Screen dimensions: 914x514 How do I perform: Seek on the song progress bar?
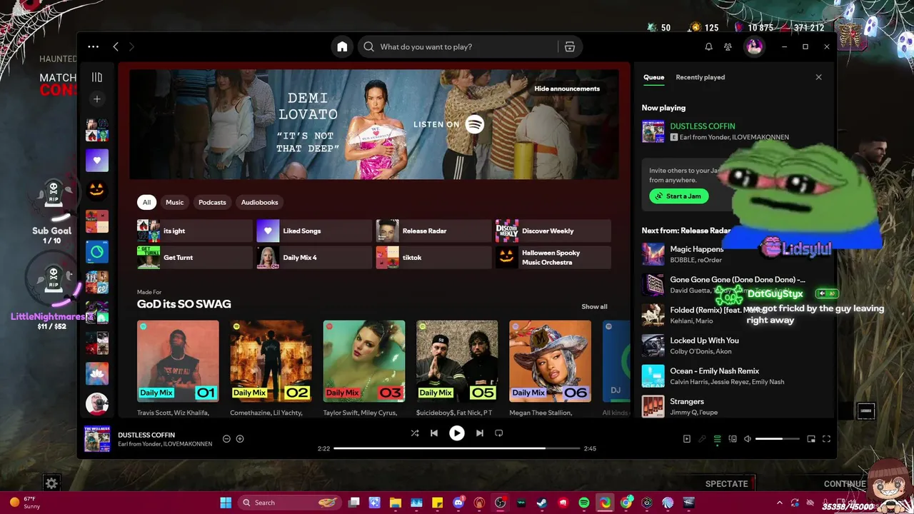pos(457,448)
